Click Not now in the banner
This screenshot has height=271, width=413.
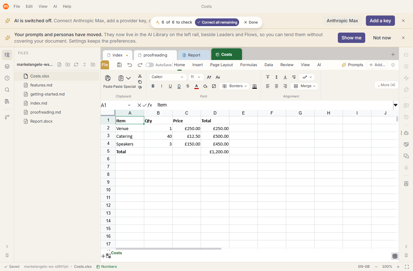point(382,38)
